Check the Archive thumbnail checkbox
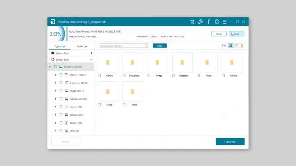This screenshot has width=296, height=166. [223, 76]
